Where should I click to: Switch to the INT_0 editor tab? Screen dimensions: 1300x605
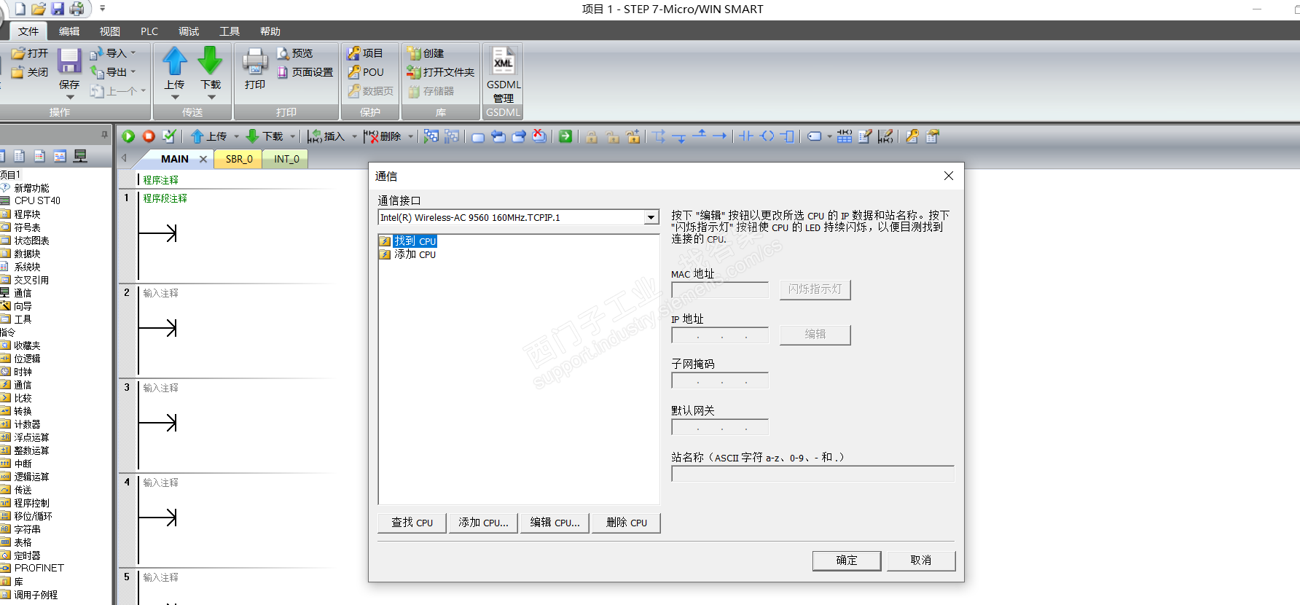tap(286, 159)
